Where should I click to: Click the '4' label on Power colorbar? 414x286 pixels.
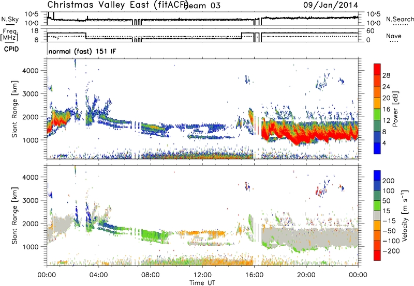(384, 143)
